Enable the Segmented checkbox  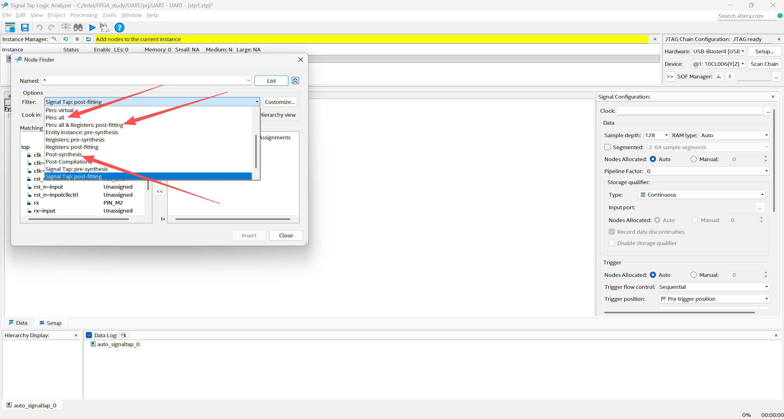coord(608,147)
